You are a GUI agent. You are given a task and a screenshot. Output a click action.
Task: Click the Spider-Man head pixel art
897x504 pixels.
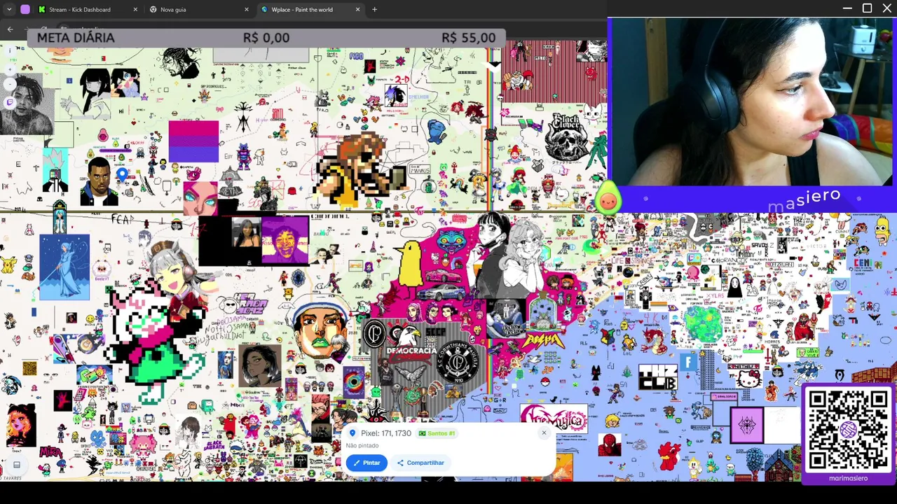coord(609,444)
